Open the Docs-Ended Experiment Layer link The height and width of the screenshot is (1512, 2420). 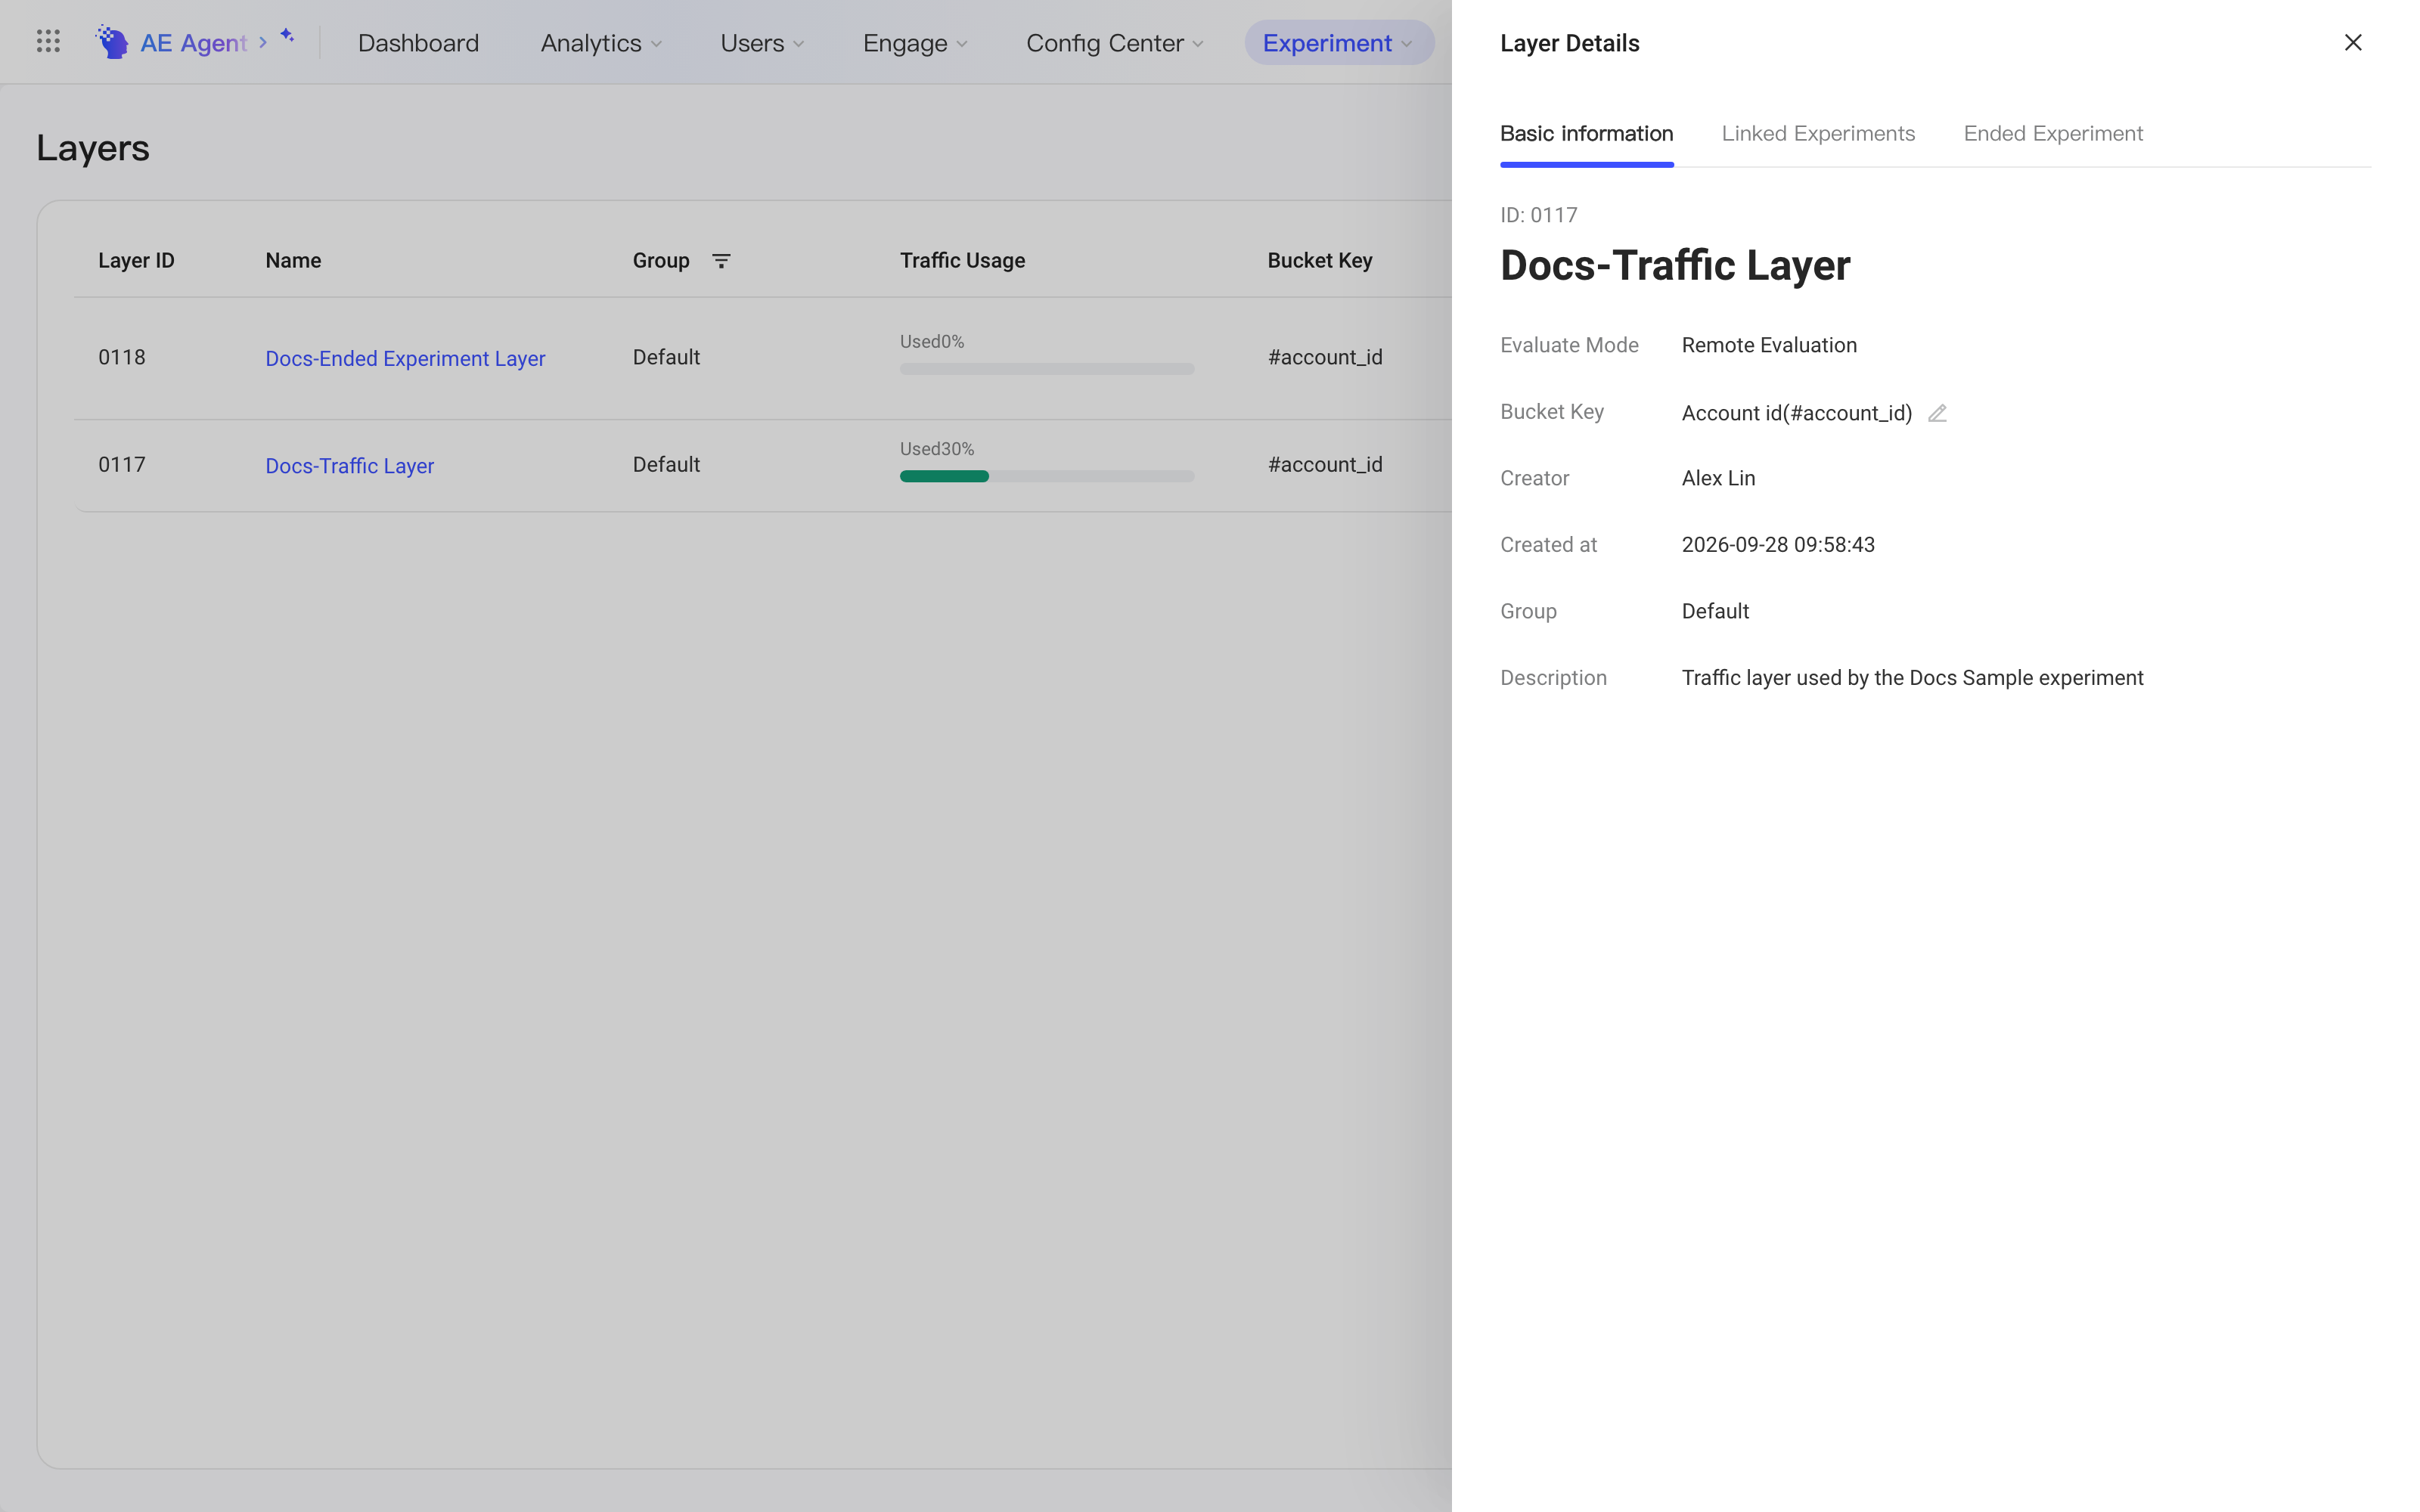pos(405,358)
